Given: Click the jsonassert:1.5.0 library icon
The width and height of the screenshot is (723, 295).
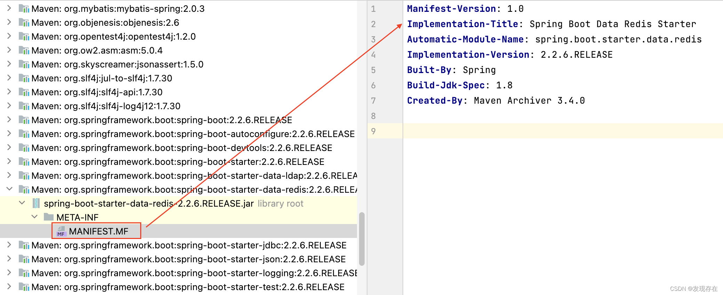Looking at the screenshot, I should pyautogui.click(x=24, y=64).
